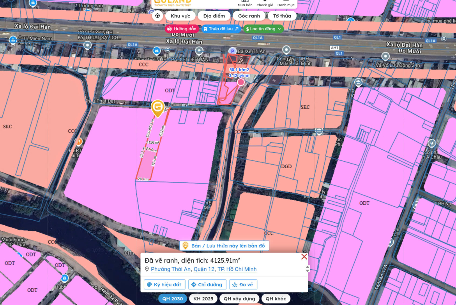Expand the Lọc tin đăng filter dropdown
The image size is (456, 305).
[263, 29]
